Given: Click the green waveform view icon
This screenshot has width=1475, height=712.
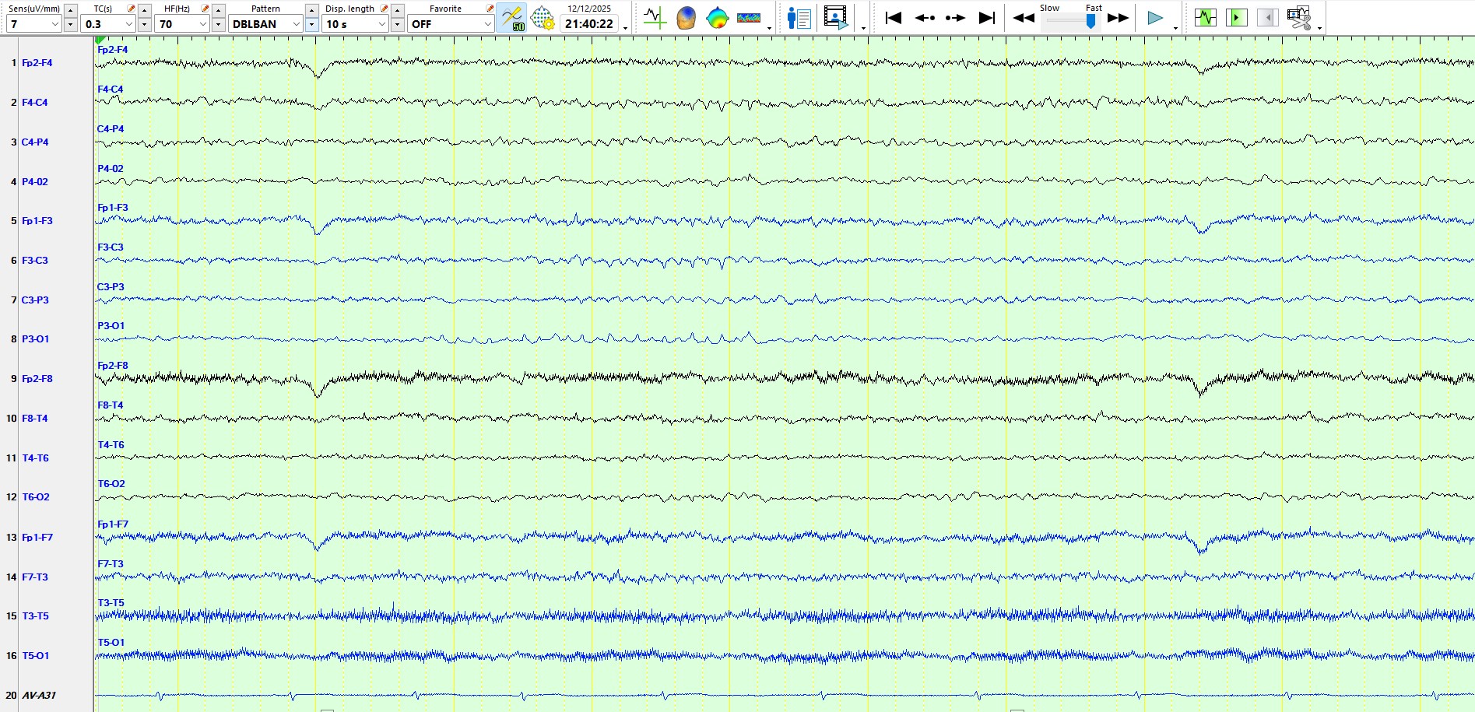Looking at the screenshot, I should [1205, 17].
